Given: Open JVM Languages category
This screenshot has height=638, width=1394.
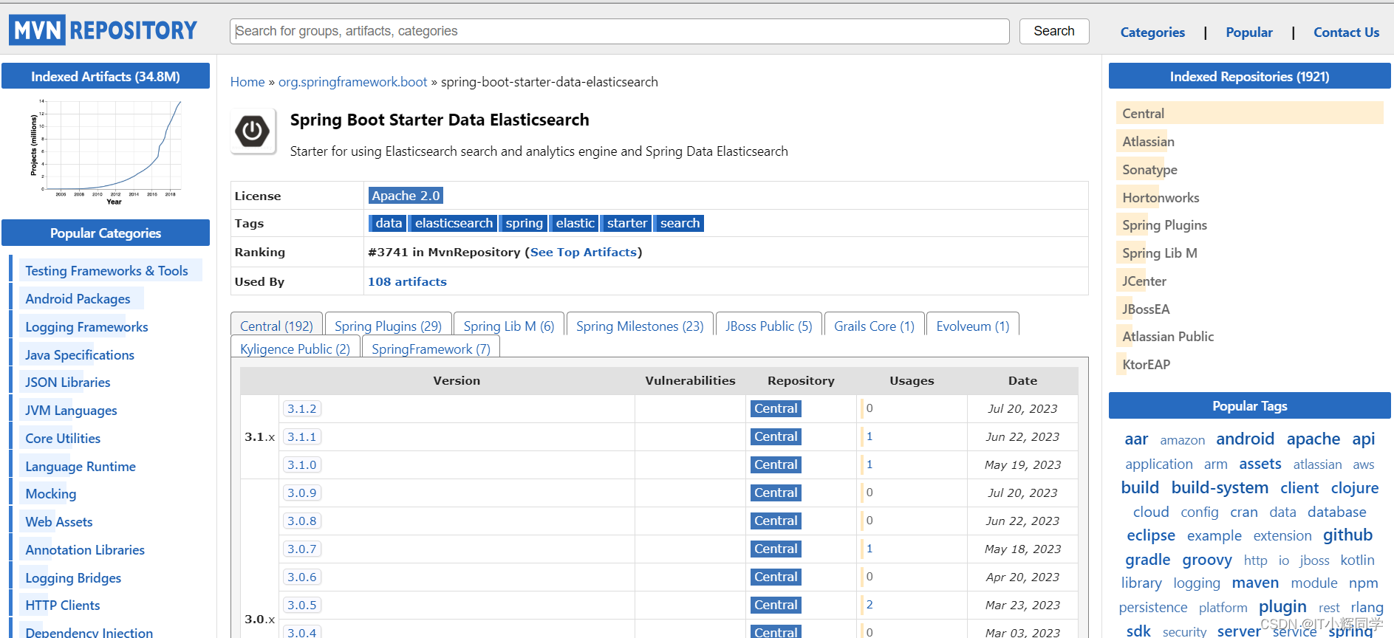Looking at the screenshot, I should 71,411.
